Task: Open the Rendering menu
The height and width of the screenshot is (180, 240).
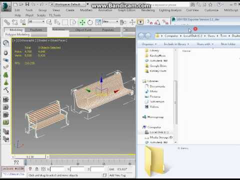Action: (x=148, y=10)
